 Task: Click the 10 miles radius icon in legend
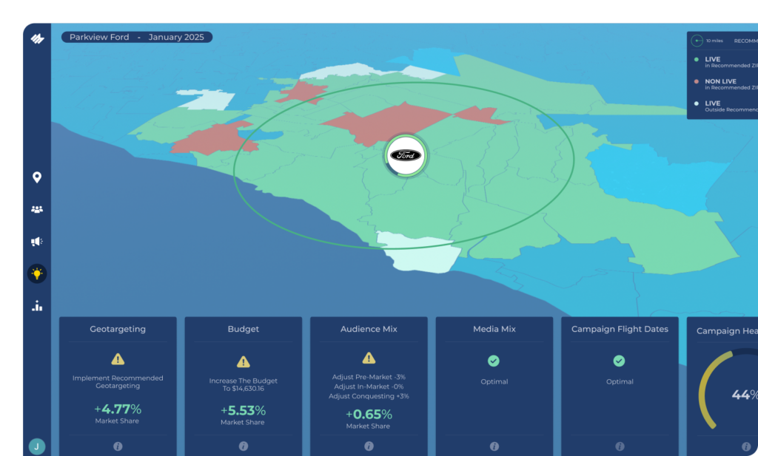pyautogui.click(x=697, y=41)
